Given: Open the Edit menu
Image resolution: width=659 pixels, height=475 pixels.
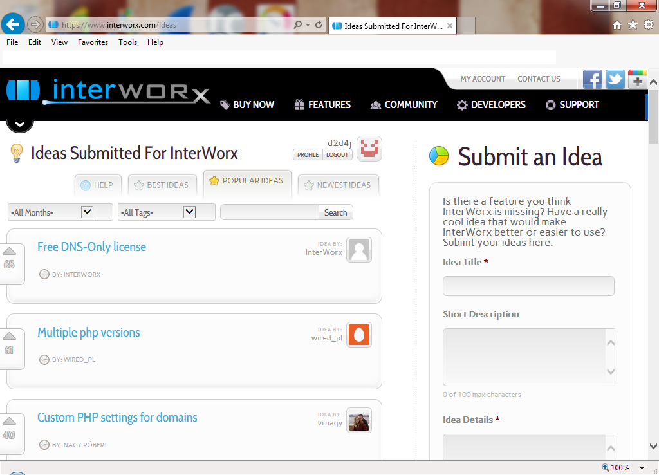Looking at the screenshot, I should [35, 42].
